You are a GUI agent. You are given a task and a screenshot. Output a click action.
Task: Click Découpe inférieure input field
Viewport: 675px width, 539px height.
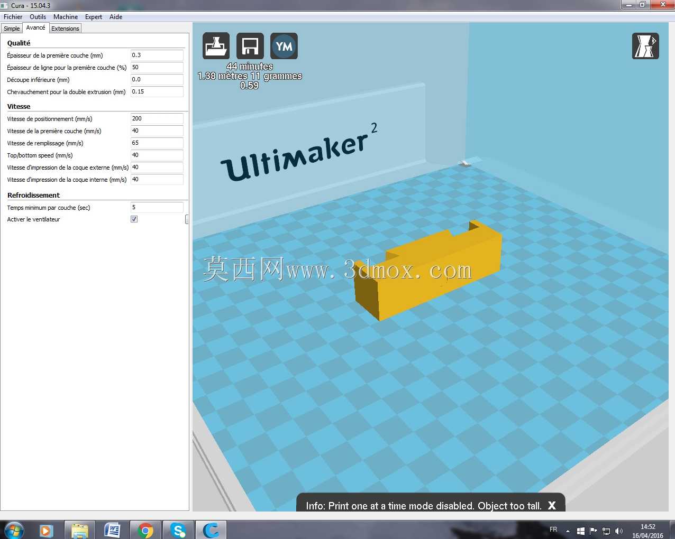(157, 79)
